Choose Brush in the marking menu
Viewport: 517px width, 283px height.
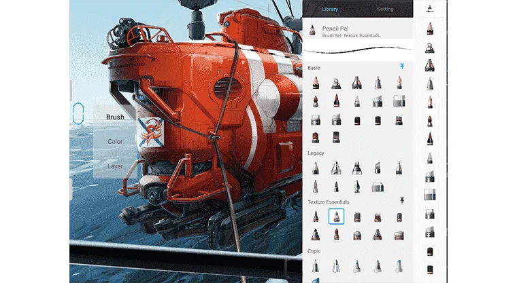[x=115, y=117]
